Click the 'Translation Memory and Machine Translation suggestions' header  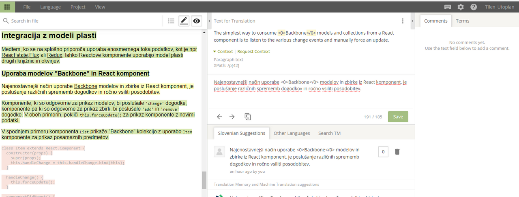(x=266, y=184)
